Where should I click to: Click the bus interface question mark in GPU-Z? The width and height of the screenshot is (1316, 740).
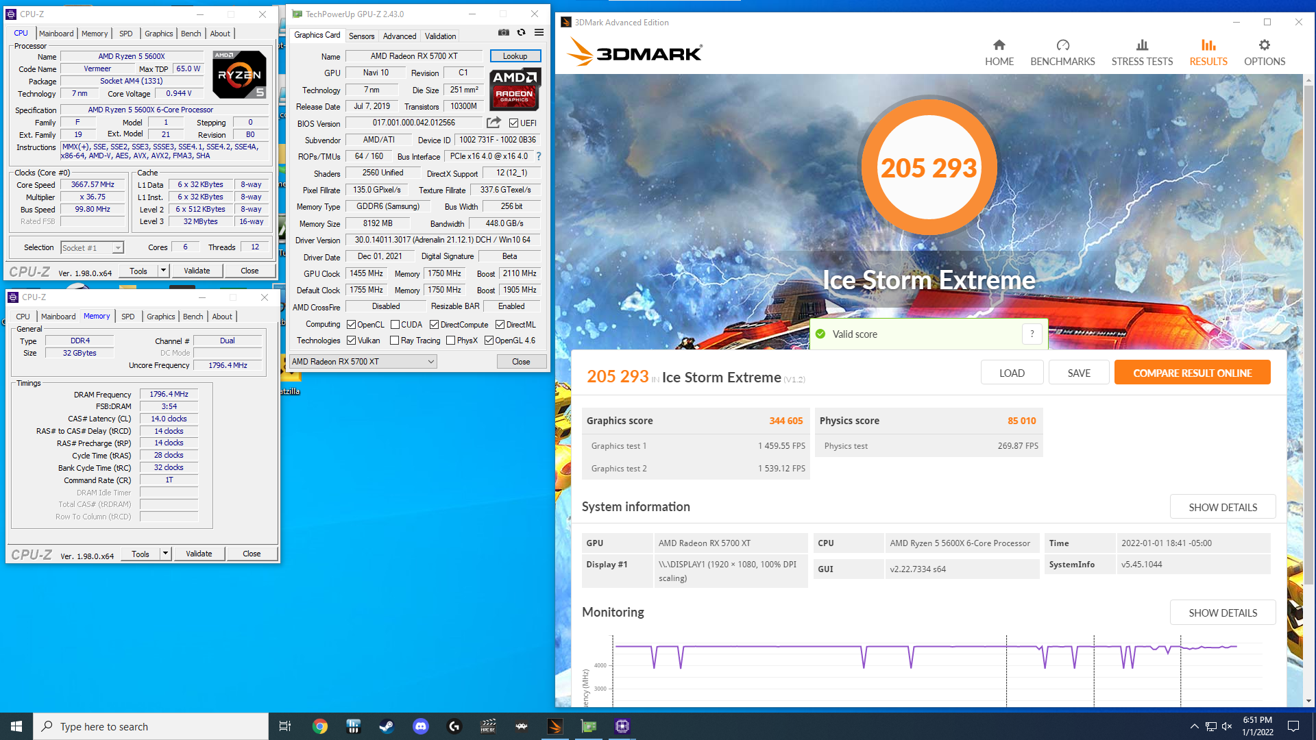click(539, 156)
